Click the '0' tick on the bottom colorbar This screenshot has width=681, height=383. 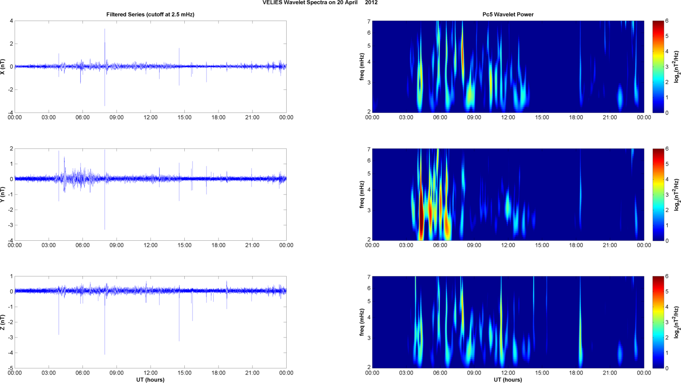[x=667, y=368]
